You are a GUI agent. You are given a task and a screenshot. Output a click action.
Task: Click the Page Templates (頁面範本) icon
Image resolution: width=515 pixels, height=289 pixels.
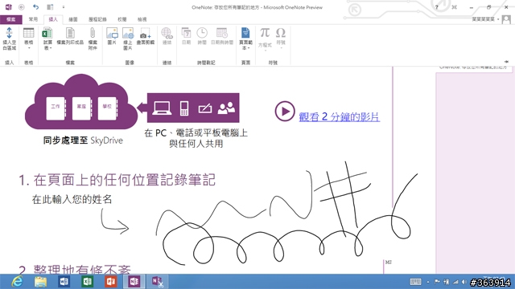pyautogui.click(x=245, y=33)
